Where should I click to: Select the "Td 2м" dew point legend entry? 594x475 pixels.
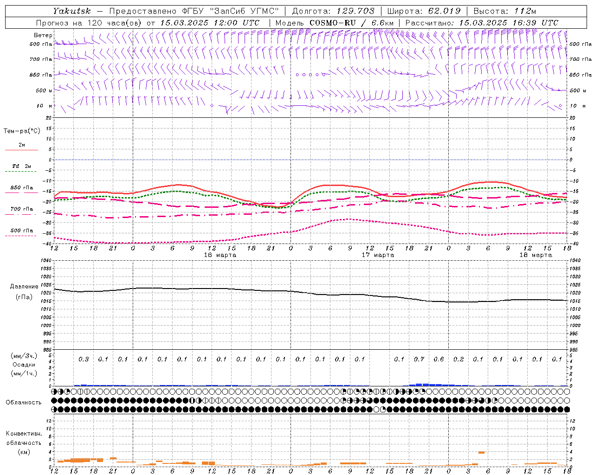pyautogui.click(x=21, y=166)
